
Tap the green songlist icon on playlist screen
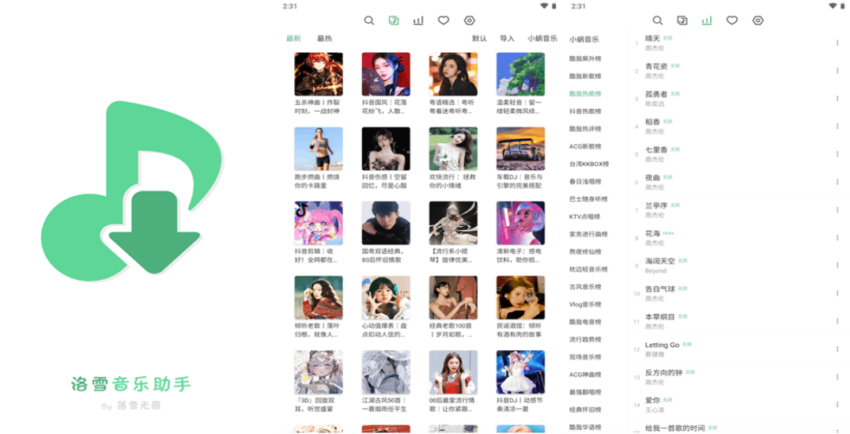click(394, 21)
